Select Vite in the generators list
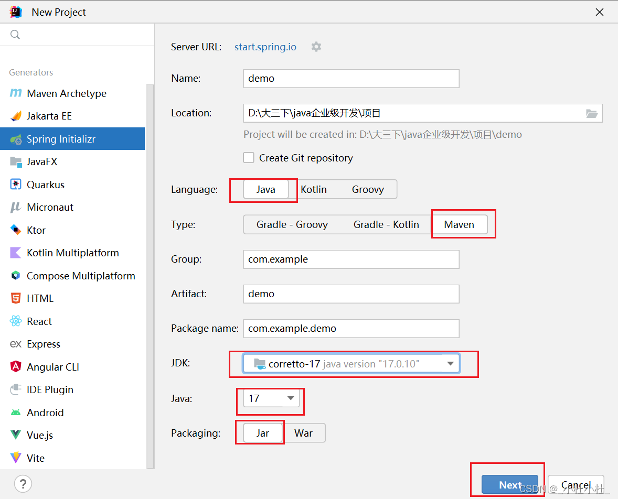618x499 pixels. [72, 458]
